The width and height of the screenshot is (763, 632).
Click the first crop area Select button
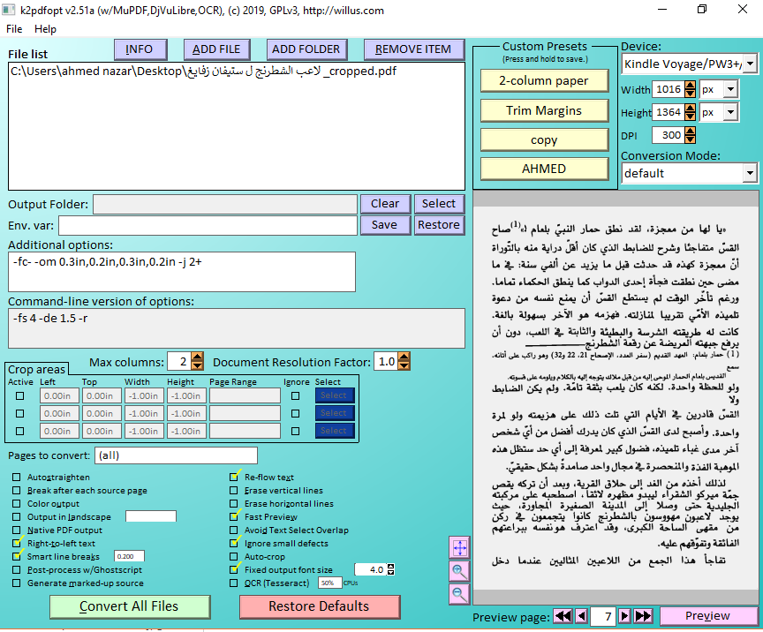coord(335,395)
